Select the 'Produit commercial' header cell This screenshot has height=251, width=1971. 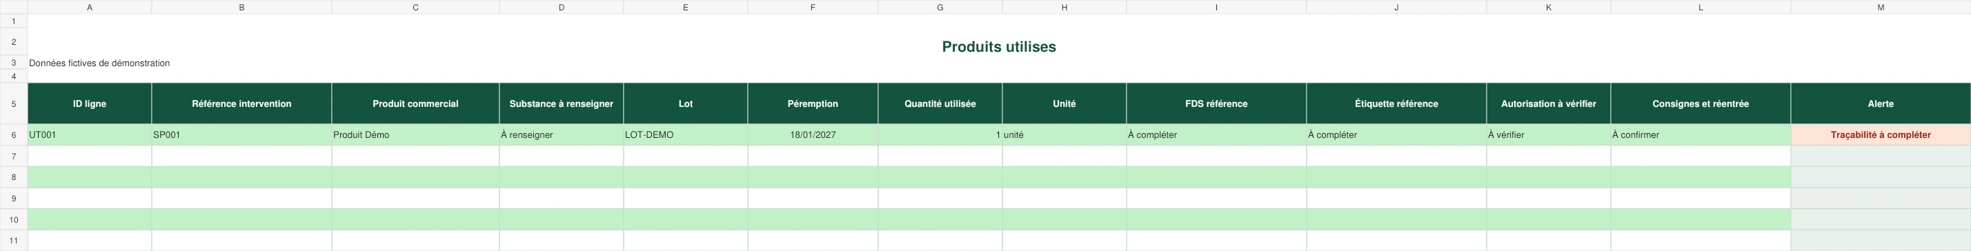(415, 103)
